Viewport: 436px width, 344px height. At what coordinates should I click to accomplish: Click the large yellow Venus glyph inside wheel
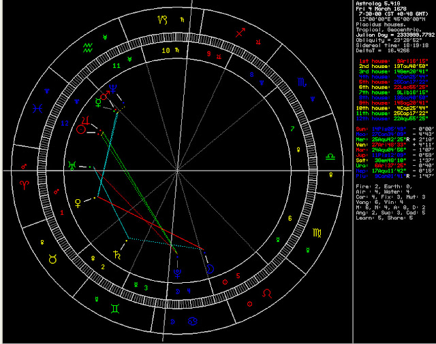(x=78, y=203)
